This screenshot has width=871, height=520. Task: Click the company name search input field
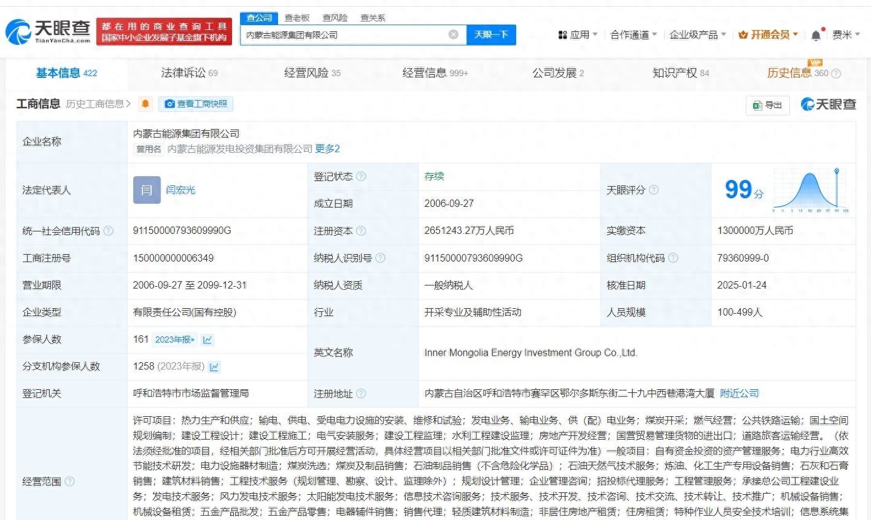[344, 35]
